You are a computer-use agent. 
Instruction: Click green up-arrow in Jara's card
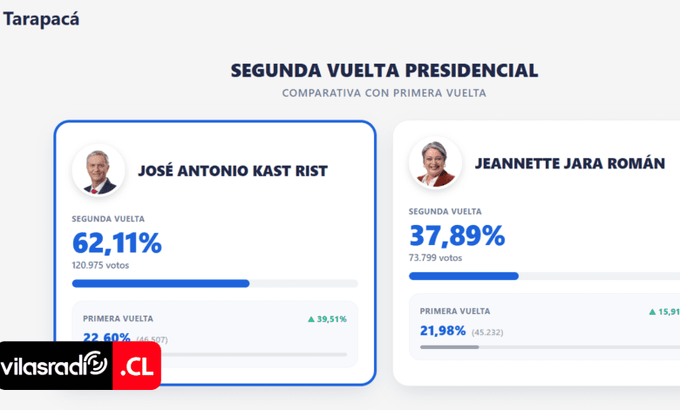tap(652, 311)
